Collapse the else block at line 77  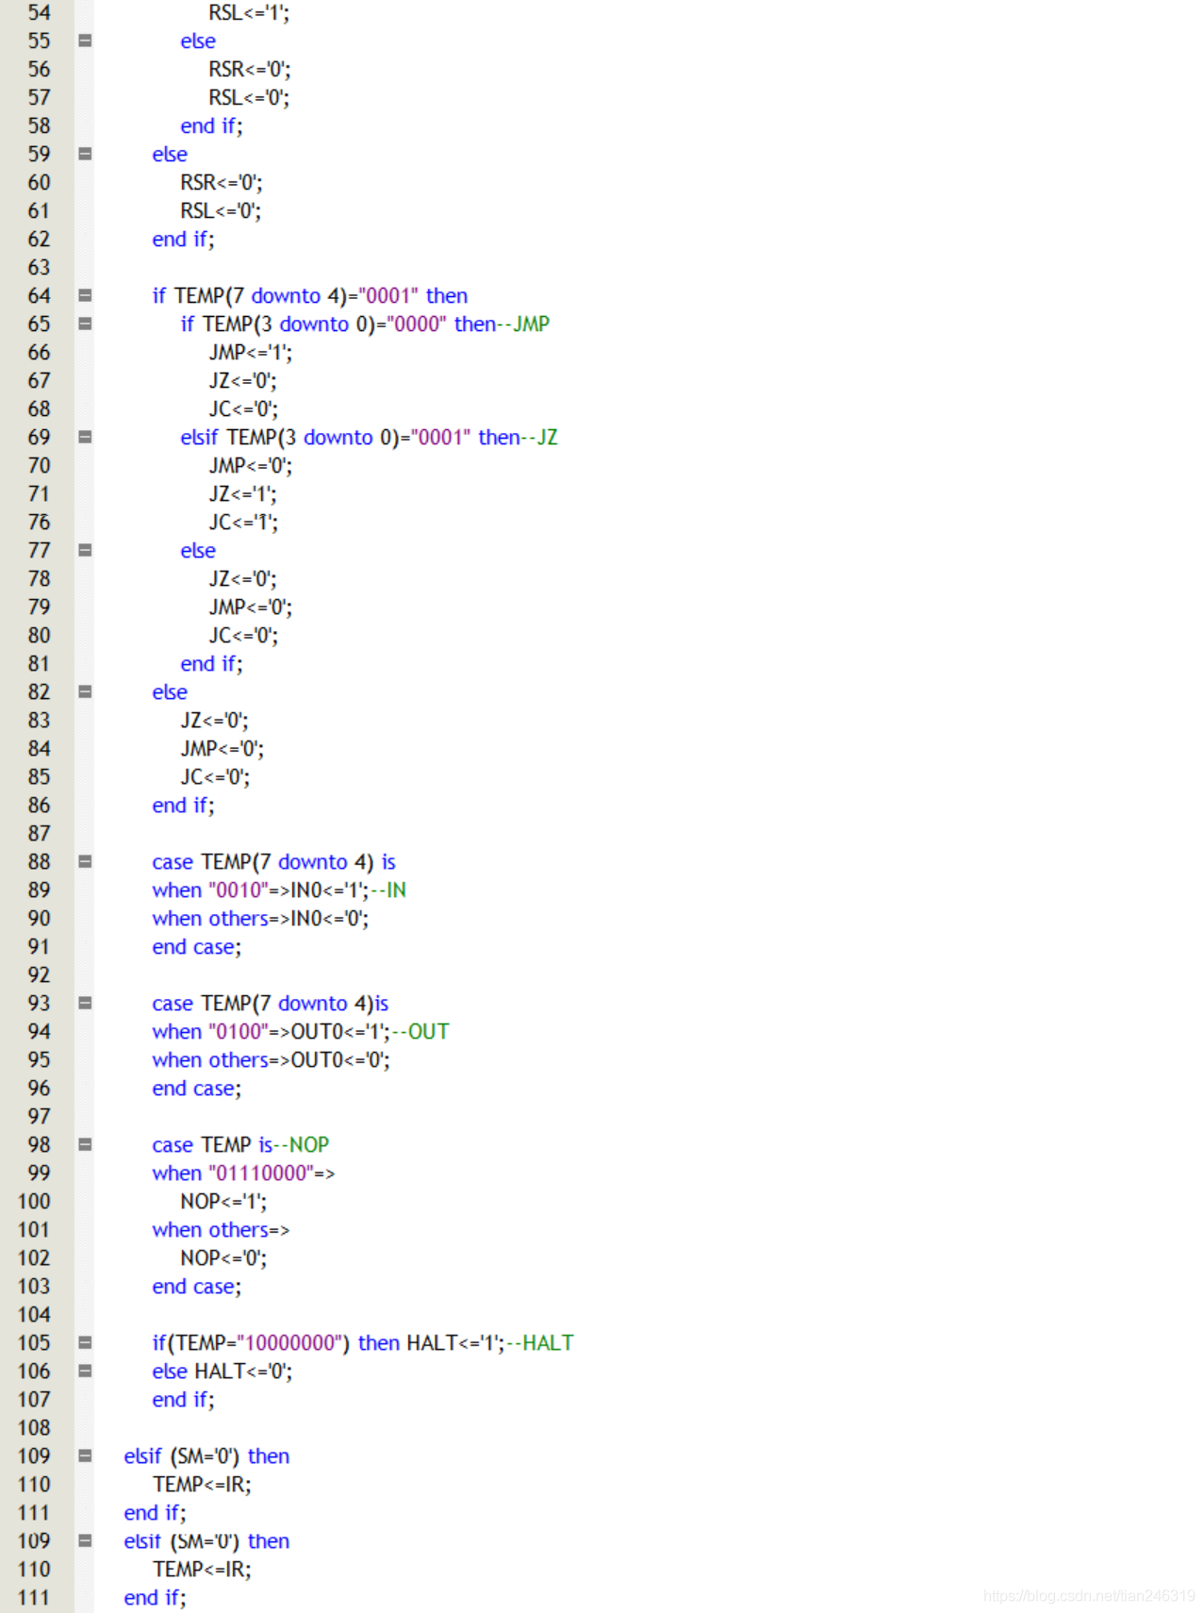point(85,550)
